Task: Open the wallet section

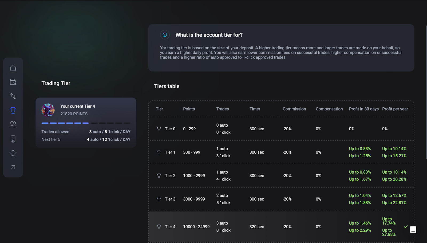Action: point(13,82)
